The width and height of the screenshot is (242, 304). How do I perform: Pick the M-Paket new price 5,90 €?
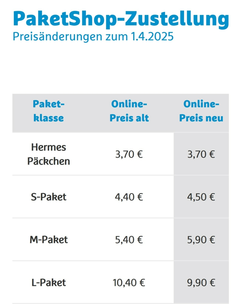[x=201, y=240]
